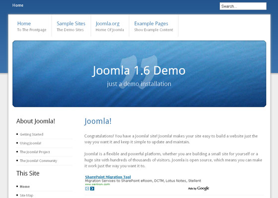The image size is (278, 198).
Task: Select Home under This Site
Action: pyautogui.click(x=25, y=187)
